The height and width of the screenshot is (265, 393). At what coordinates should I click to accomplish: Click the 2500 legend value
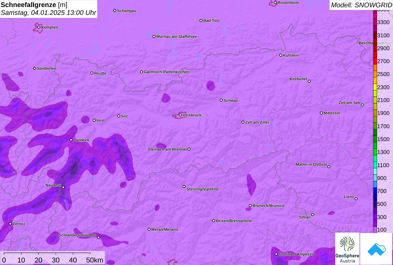tap(383, 74)
